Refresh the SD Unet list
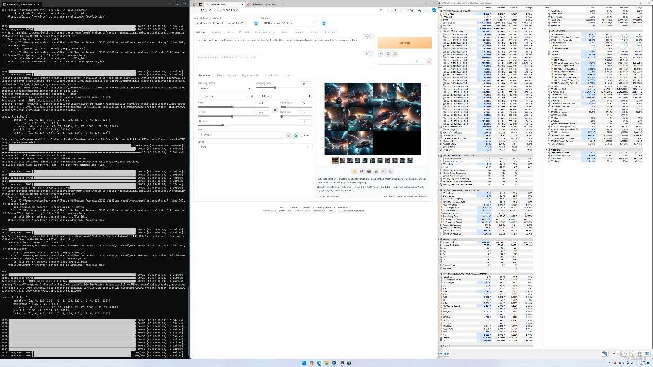The image size is (653, 367). (x=324, y=23)
